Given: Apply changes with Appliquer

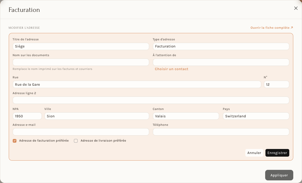Looking at the screenshot, I should [279, 175].
